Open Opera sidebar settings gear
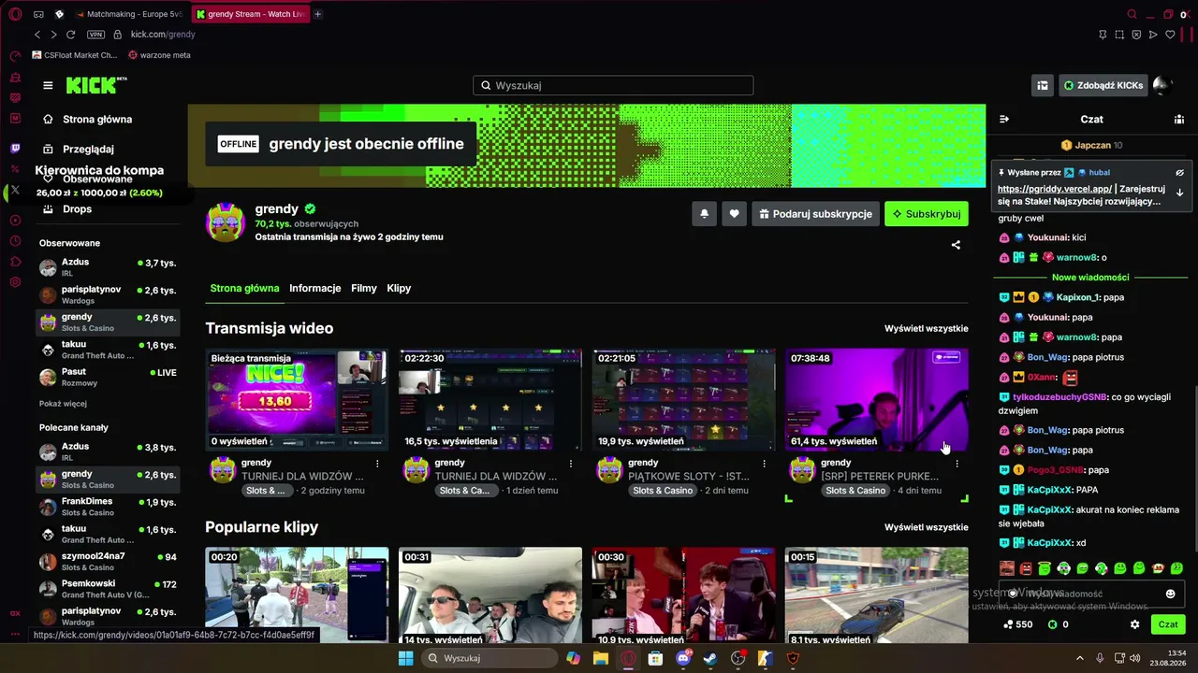 click(15, 282)
